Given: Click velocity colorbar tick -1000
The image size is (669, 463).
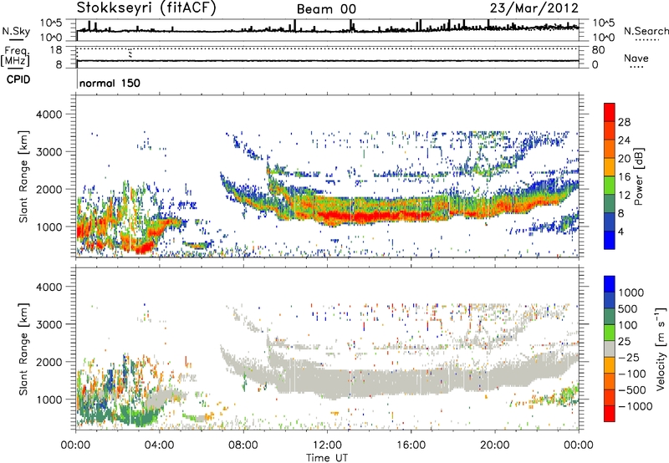Looking at the screenshot, I should (x=635, y=406).
